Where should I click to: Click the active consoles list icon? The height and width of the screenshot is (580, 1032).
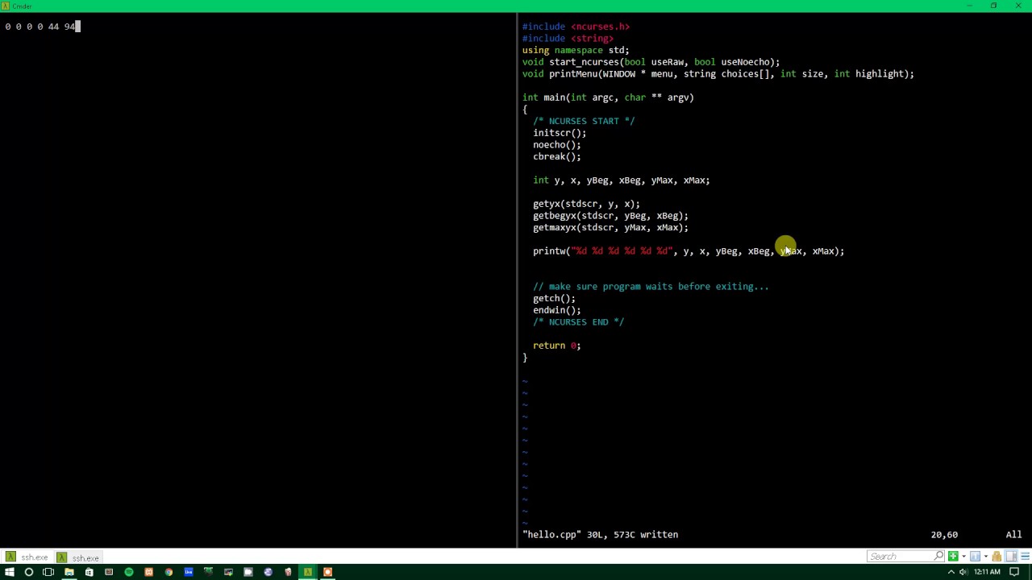pyautogui.click(x=975, y=556)
